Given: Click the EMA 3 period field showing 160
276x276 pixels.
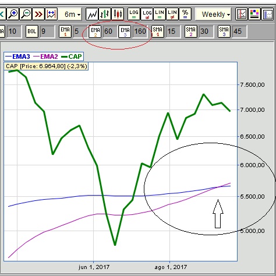Looking at the screenshot, I should pos(140,31).
